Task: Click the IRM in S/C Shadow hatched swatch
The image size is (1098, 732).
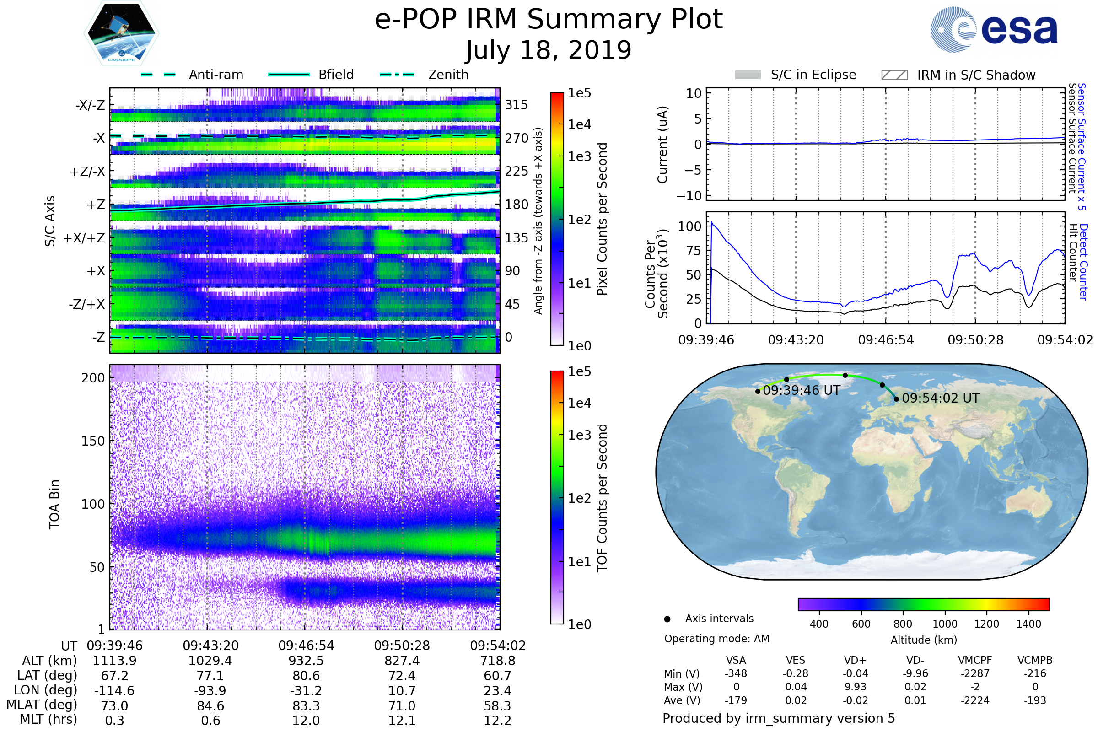Action: 894,75
